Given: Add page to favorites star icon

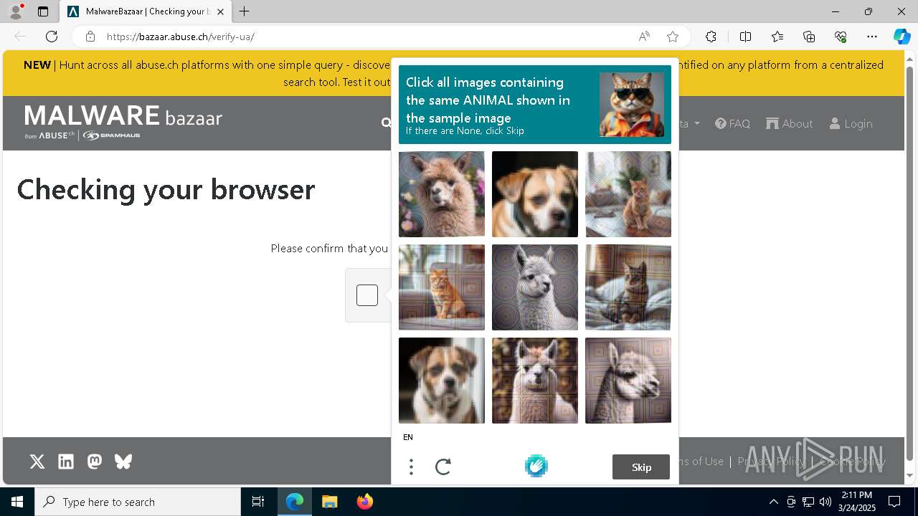Looking at the screenshot, I should (x=673, y=37).
